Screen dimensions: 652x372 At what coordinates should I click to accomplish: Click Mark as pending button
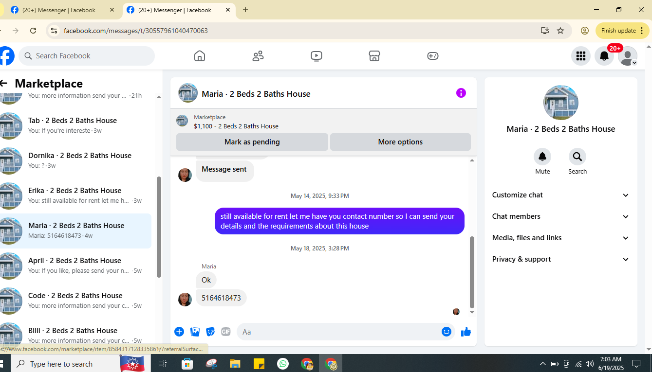(252, 142)
